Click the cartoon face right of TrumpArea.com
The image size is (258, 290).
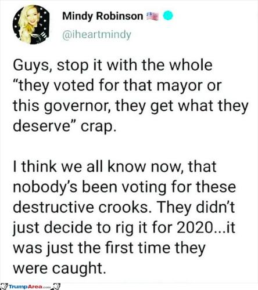[x=56, y=286]
